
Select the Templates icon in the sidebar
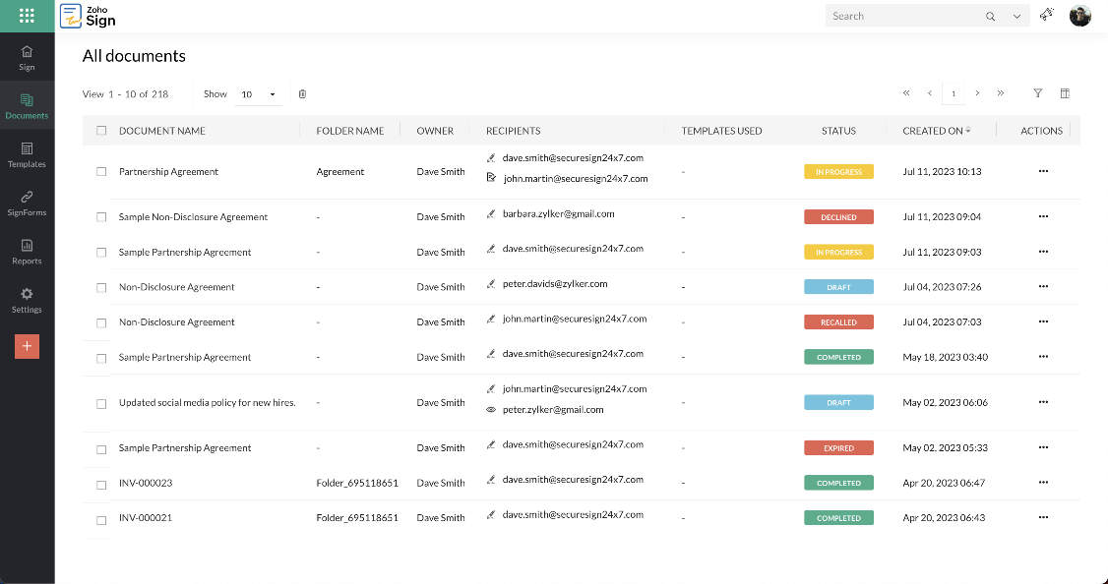pyautogui.click(x=27, y=154)
